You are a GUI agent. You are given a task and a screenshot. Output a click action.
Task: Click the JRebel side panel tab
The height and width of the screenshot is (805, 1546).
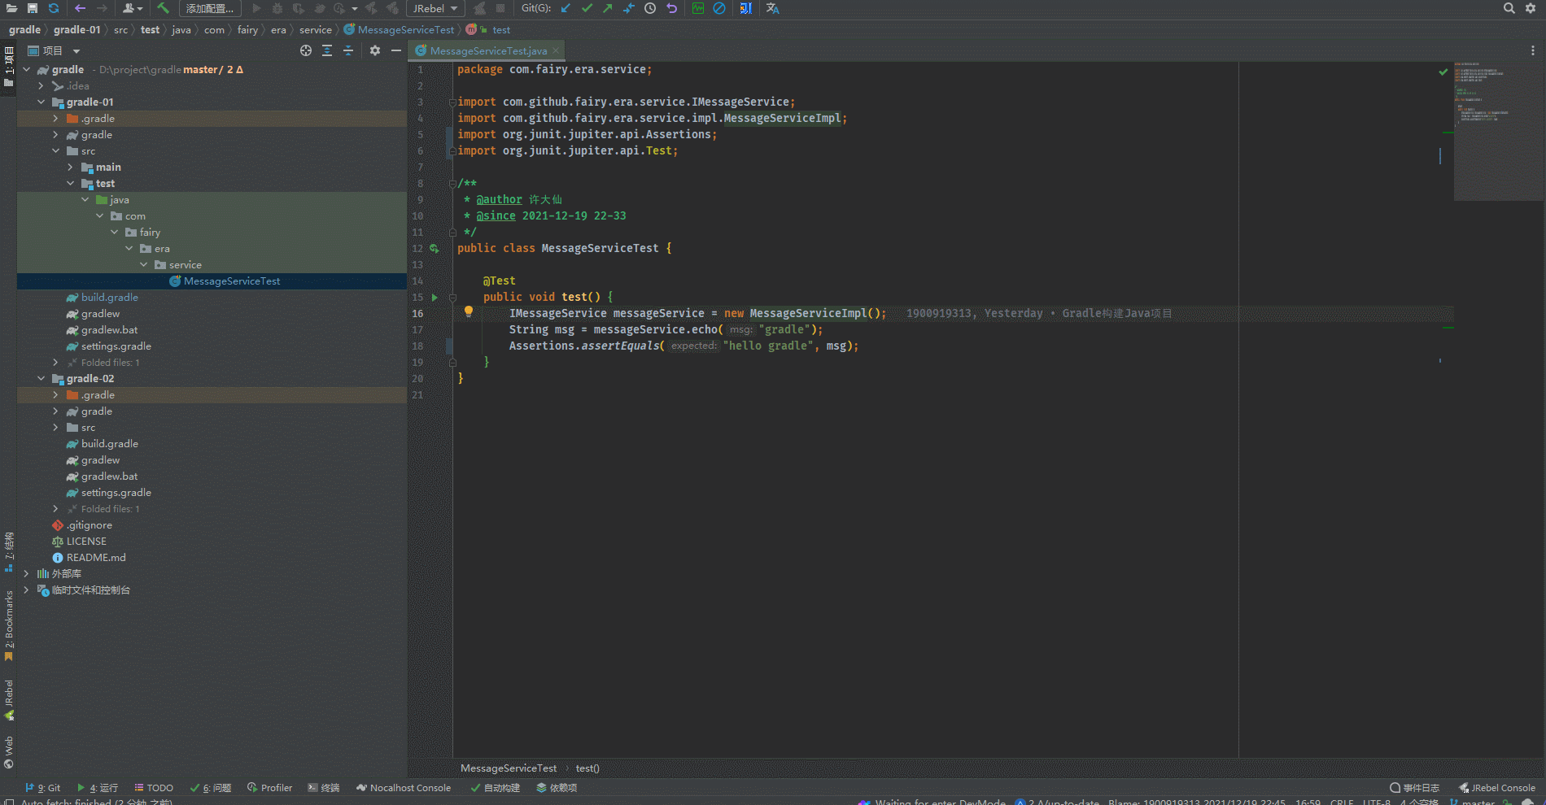[9, 700]
